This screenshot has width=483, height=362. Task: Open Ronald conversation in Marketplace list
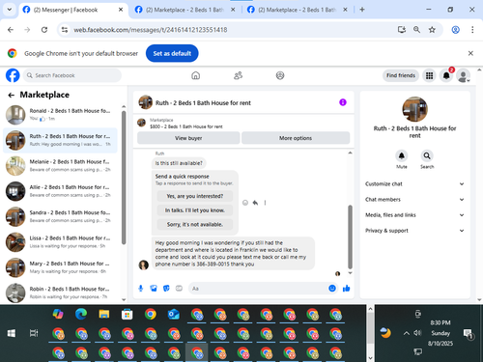(x=60, y=115)
